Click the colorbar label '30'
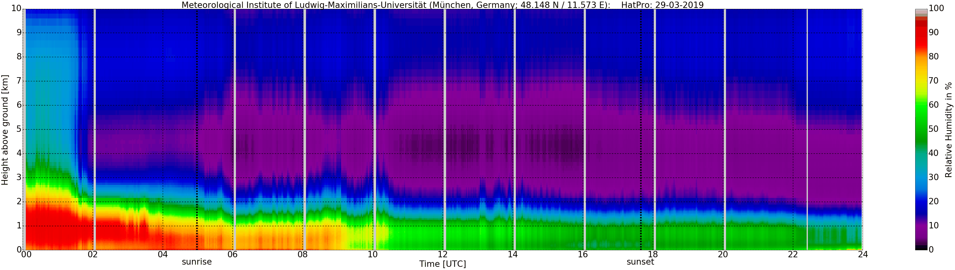955x270 pixels. [x=934, y=177]
